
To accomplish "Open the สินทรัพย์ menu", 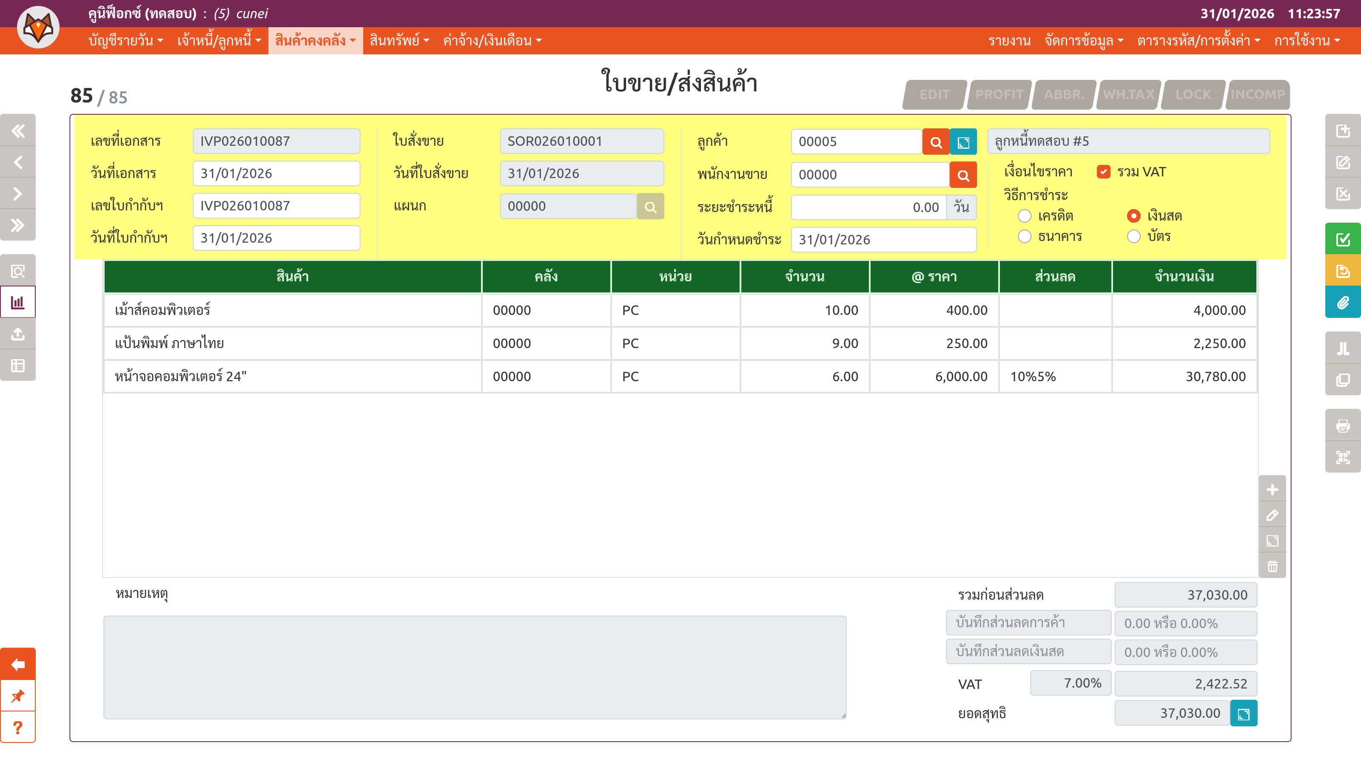I will coord(399,41).
